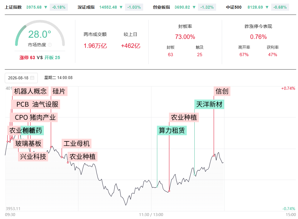This screenshot has height=219, width=298.
Task: Click the 73.00% sealing rate value
Action: pos(185,37)
